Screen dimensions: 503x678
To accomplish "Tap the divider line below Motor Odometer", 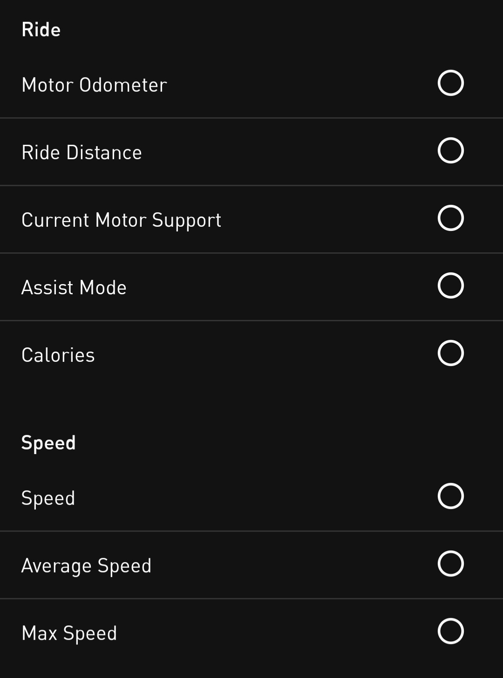I will click(251, 118).
